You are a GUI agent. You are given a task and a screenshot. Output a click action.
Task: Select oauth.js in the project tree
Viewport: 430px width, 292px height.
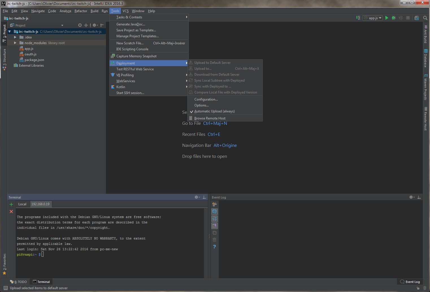(x=31, y=54)
